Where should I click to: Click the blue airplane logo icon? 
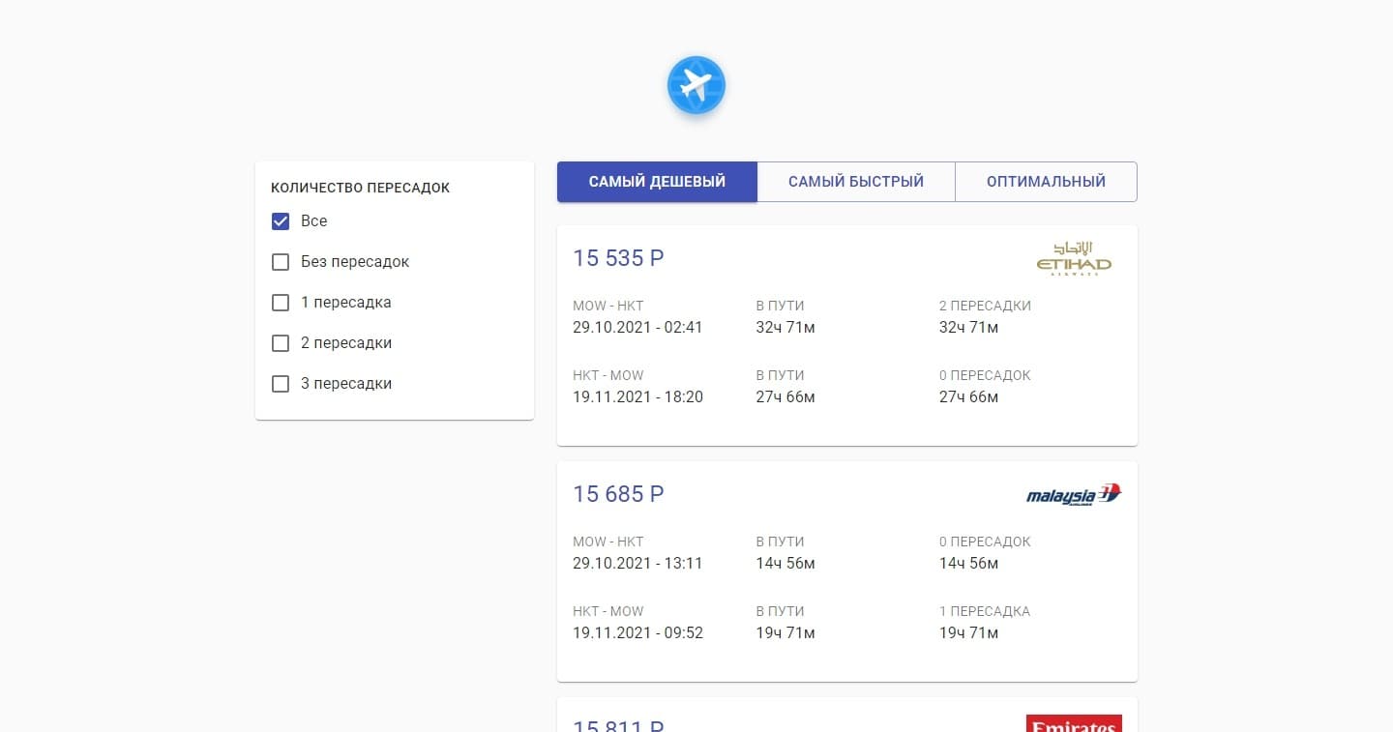point(696,85)
